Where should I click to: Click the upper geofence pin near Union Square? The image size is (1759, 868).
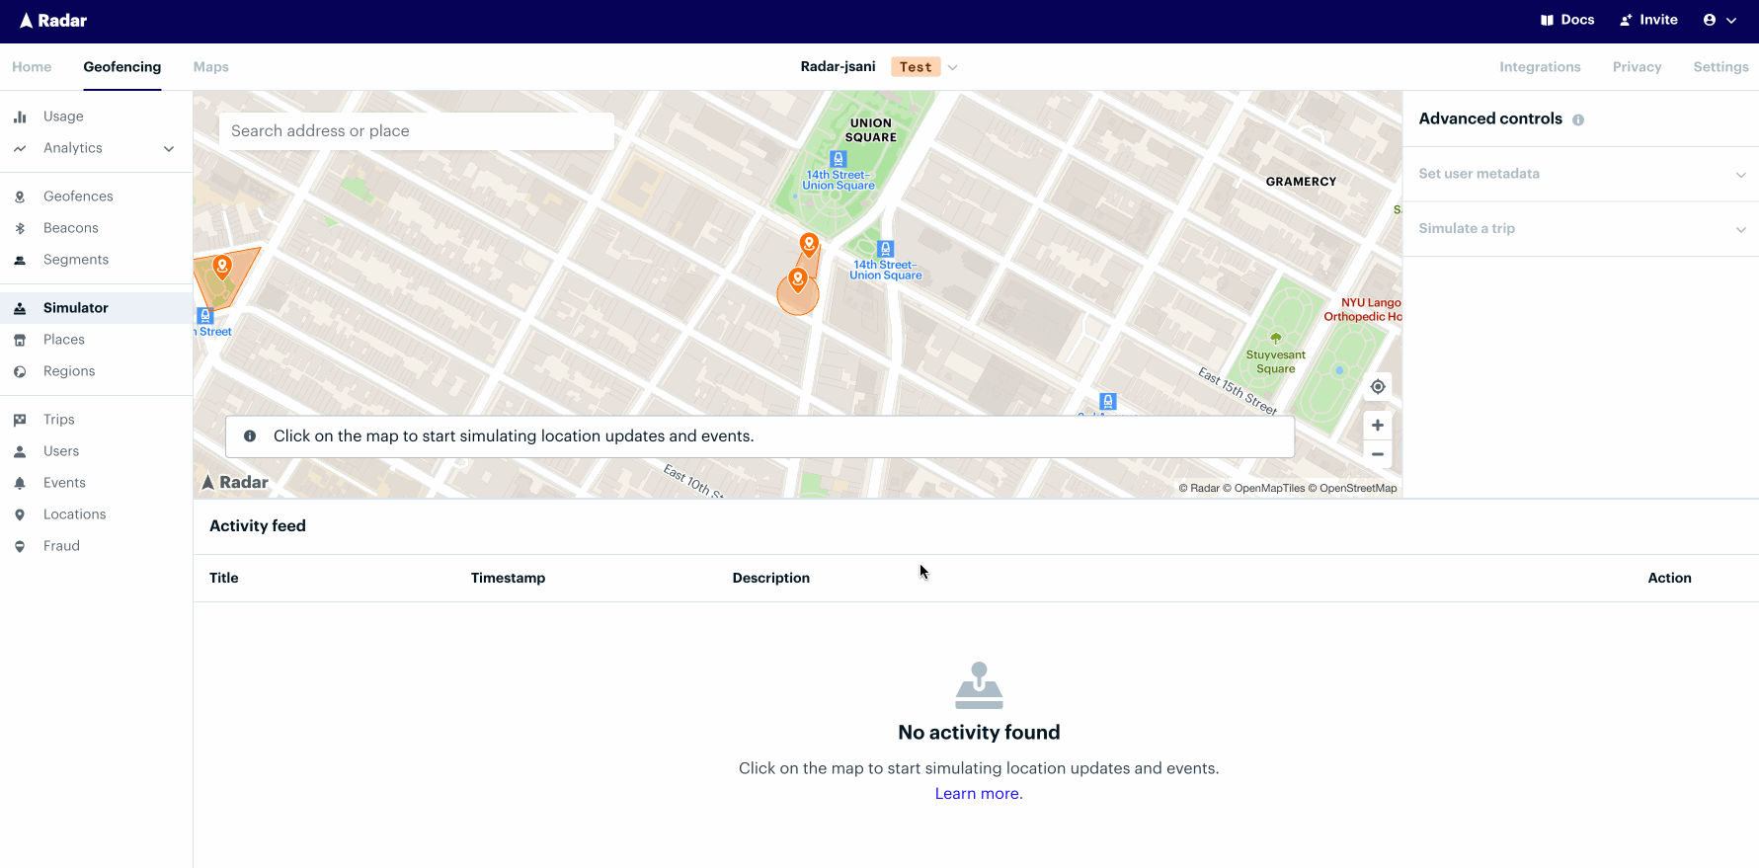pyautogui.click(x=809, y=243)
